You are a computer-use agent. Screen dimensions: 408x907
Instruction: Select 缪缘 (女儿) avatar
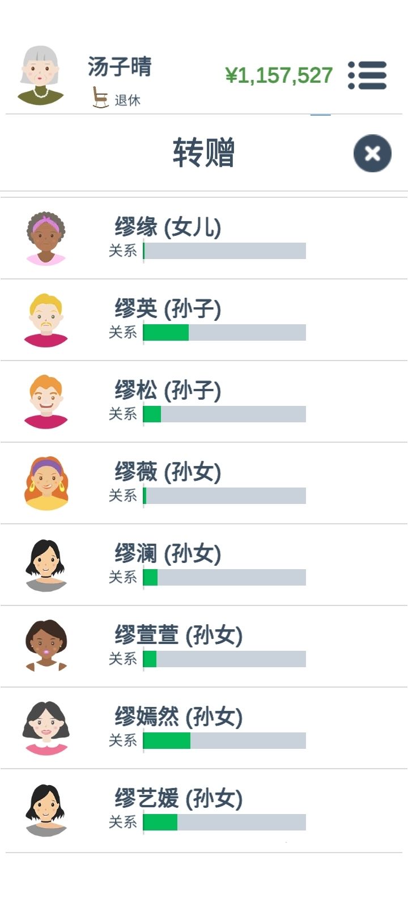[46, 238]
